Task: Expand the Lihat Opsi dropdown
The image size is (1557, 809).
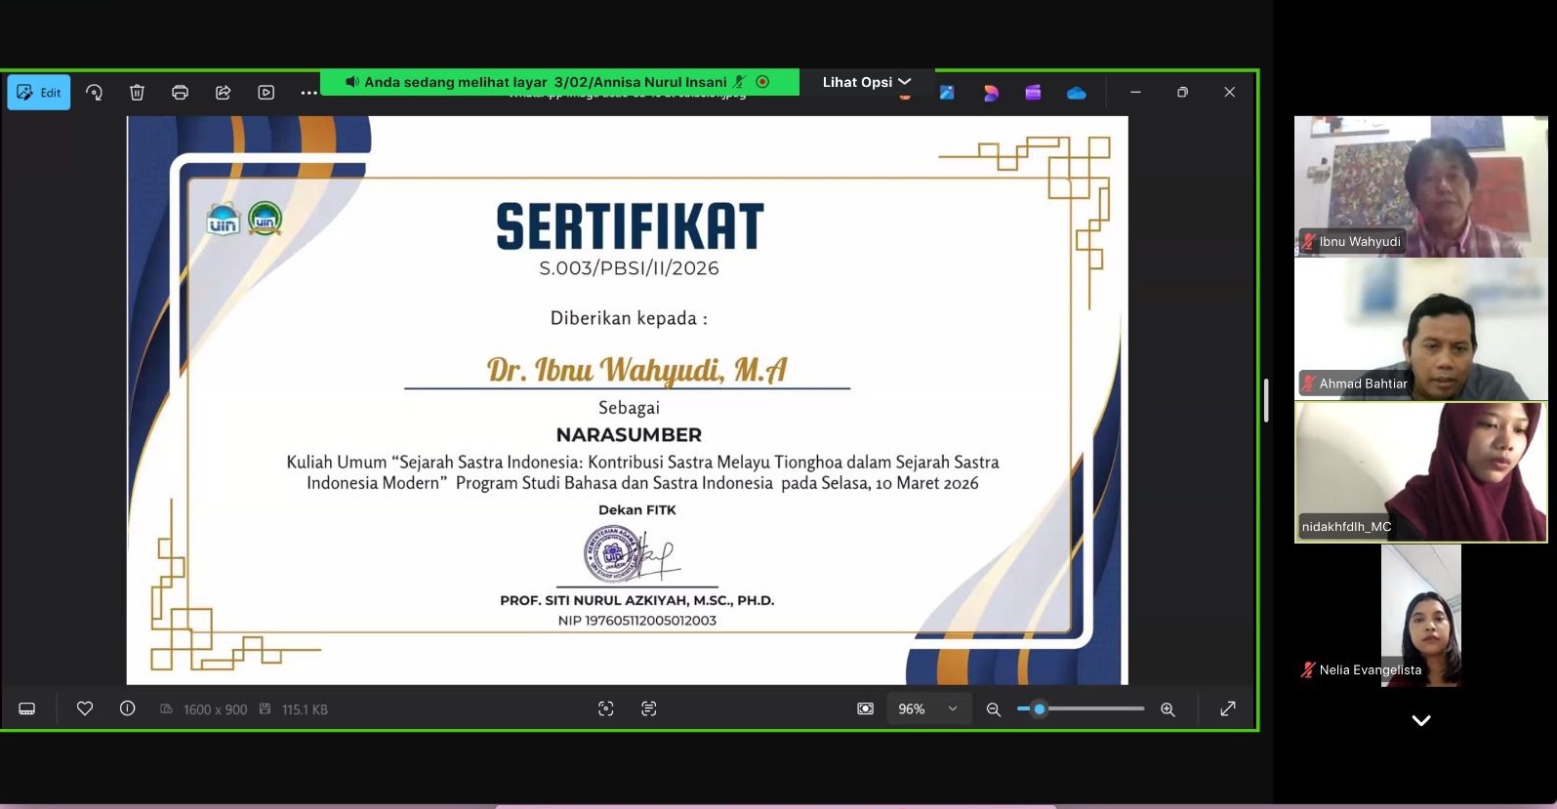Action: tap(866, 82)
